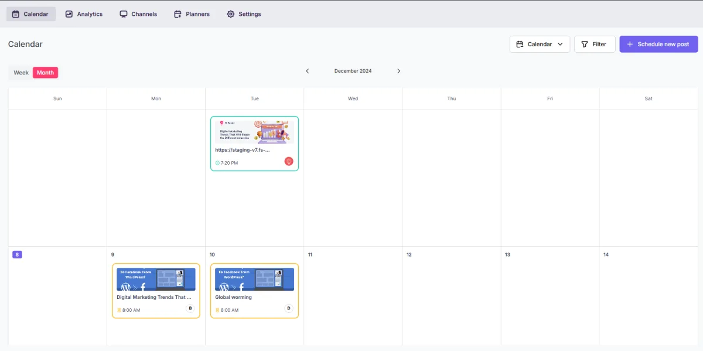Open the Channels tab
Viewport: 703px width, 351px height.
point(138,14)
